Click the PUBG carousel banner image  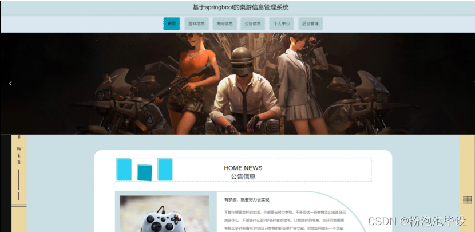[237, 84]
